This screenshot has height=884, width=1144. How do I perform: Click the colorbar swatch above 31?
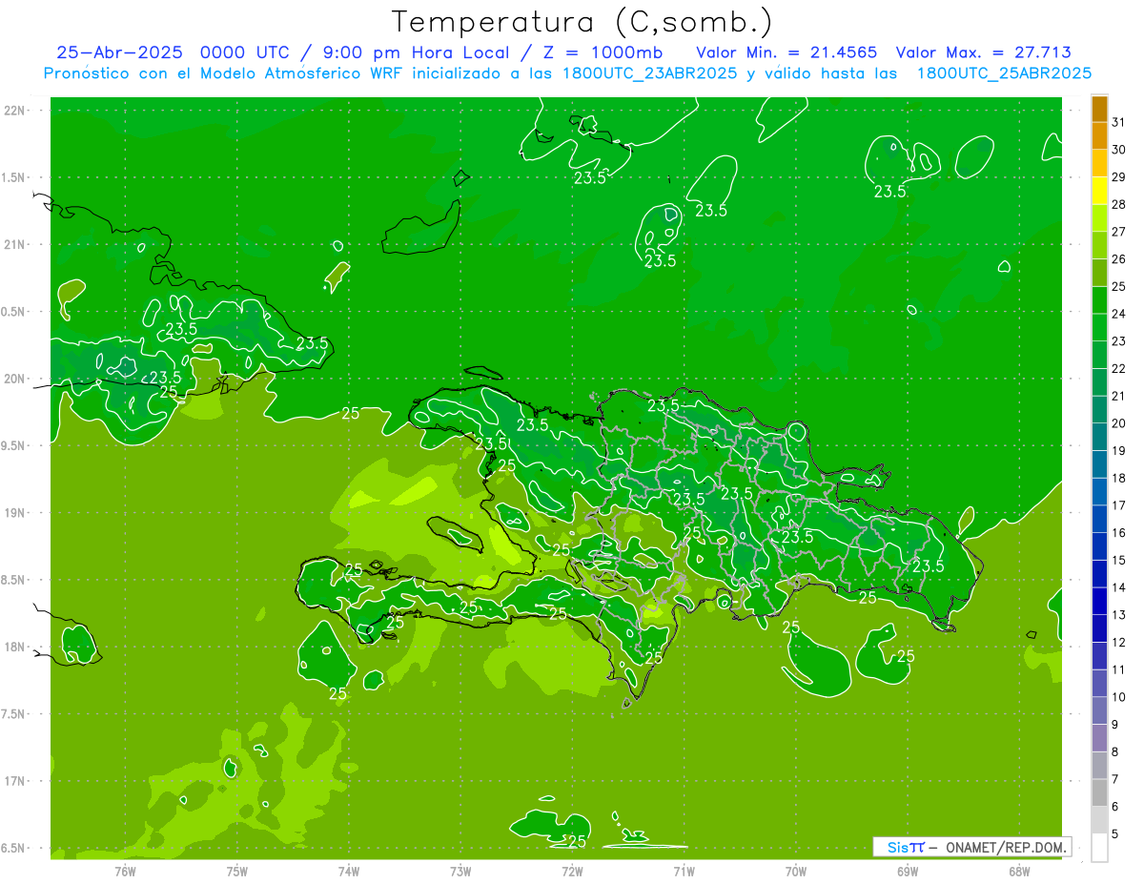pos(1099,109)
